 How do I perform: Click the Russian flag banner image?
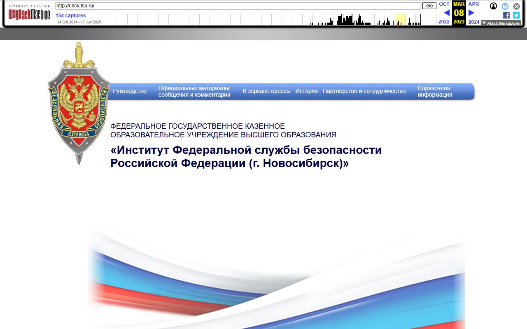pos(277,278)
